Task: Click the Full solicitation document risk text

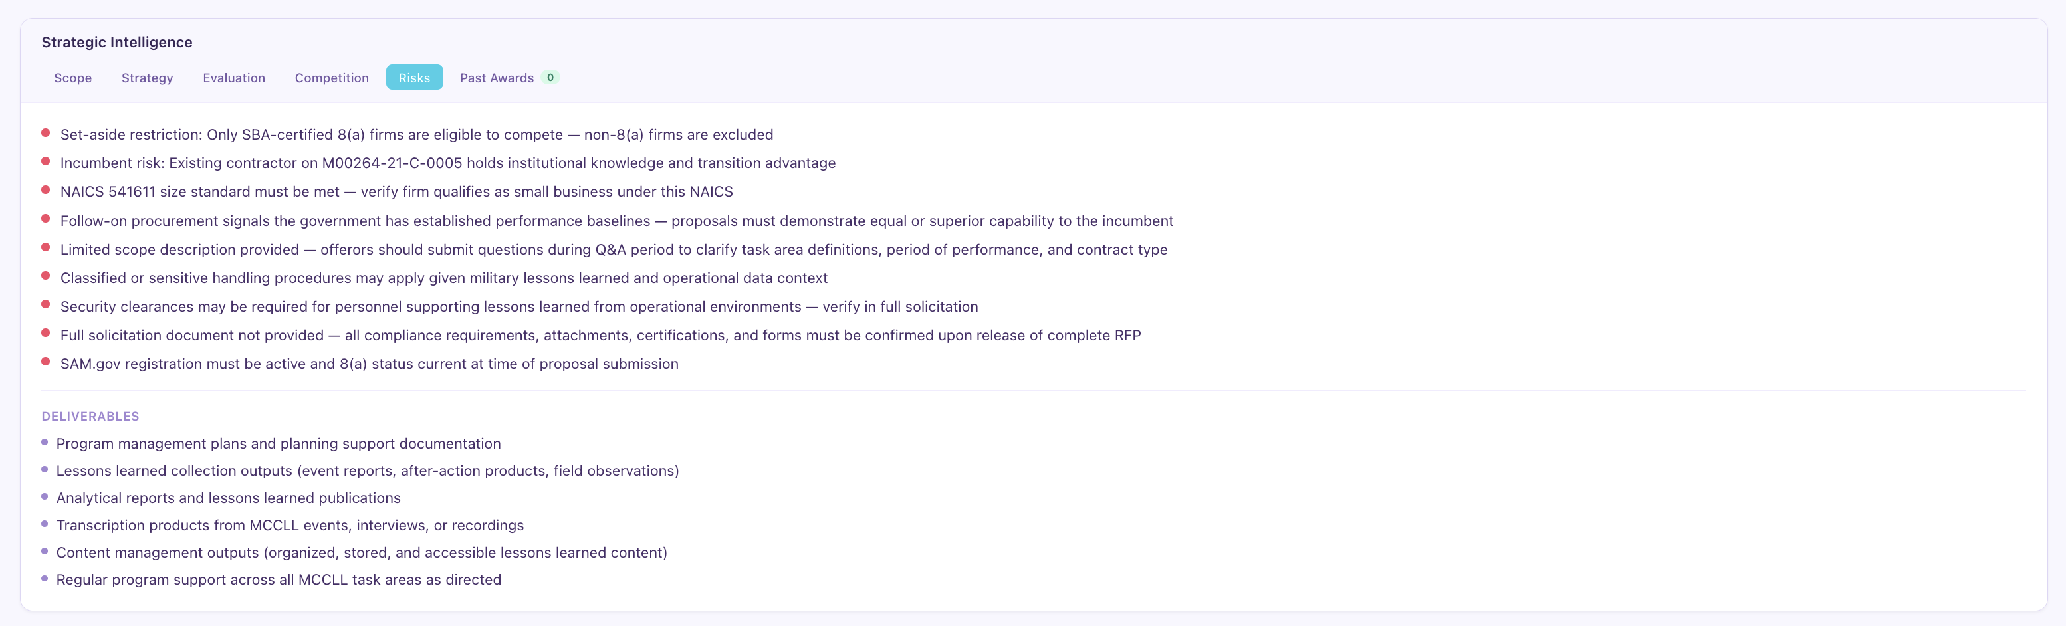Action: (x=601, y=335)
